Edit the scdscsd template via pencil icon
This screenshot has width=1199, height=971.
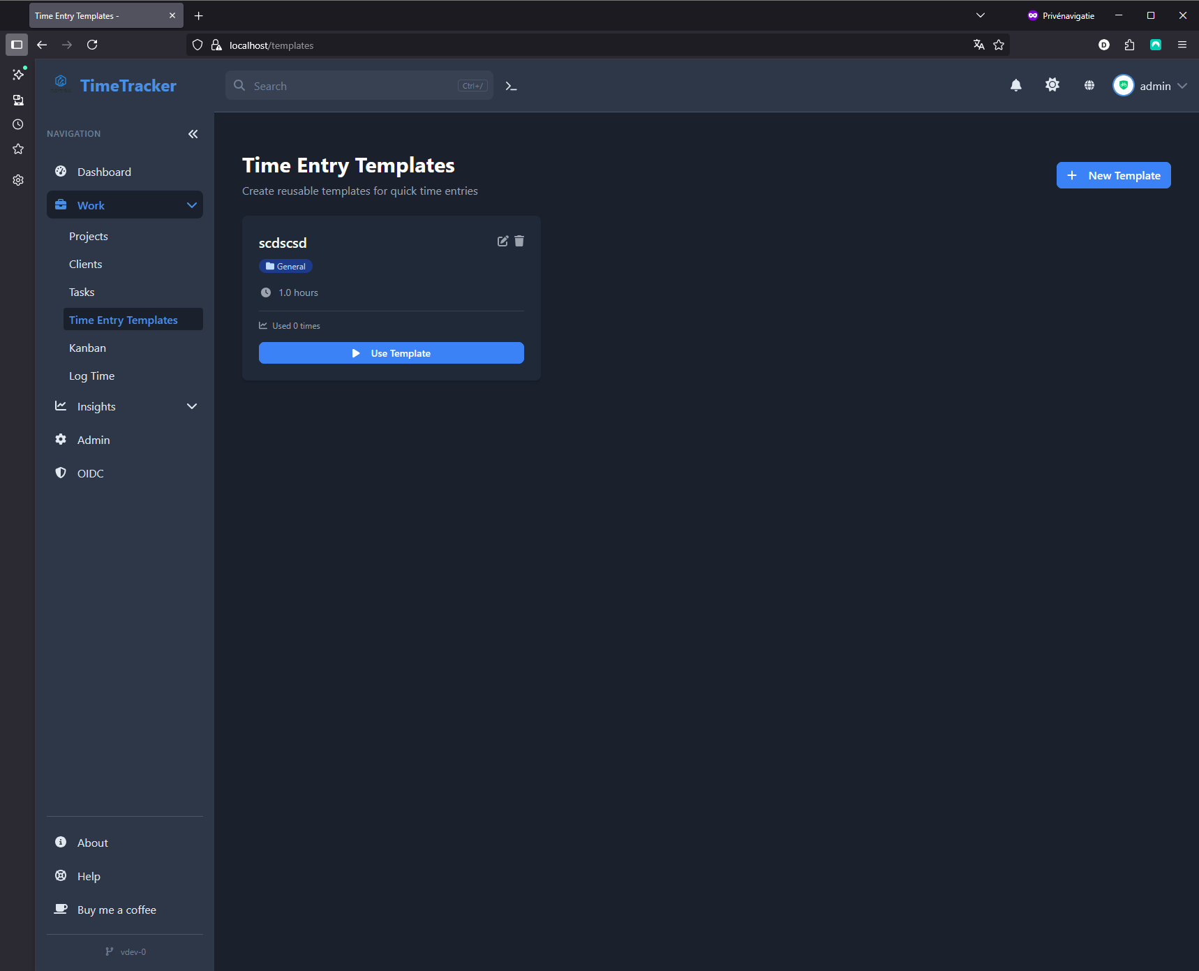coord(502,241)
